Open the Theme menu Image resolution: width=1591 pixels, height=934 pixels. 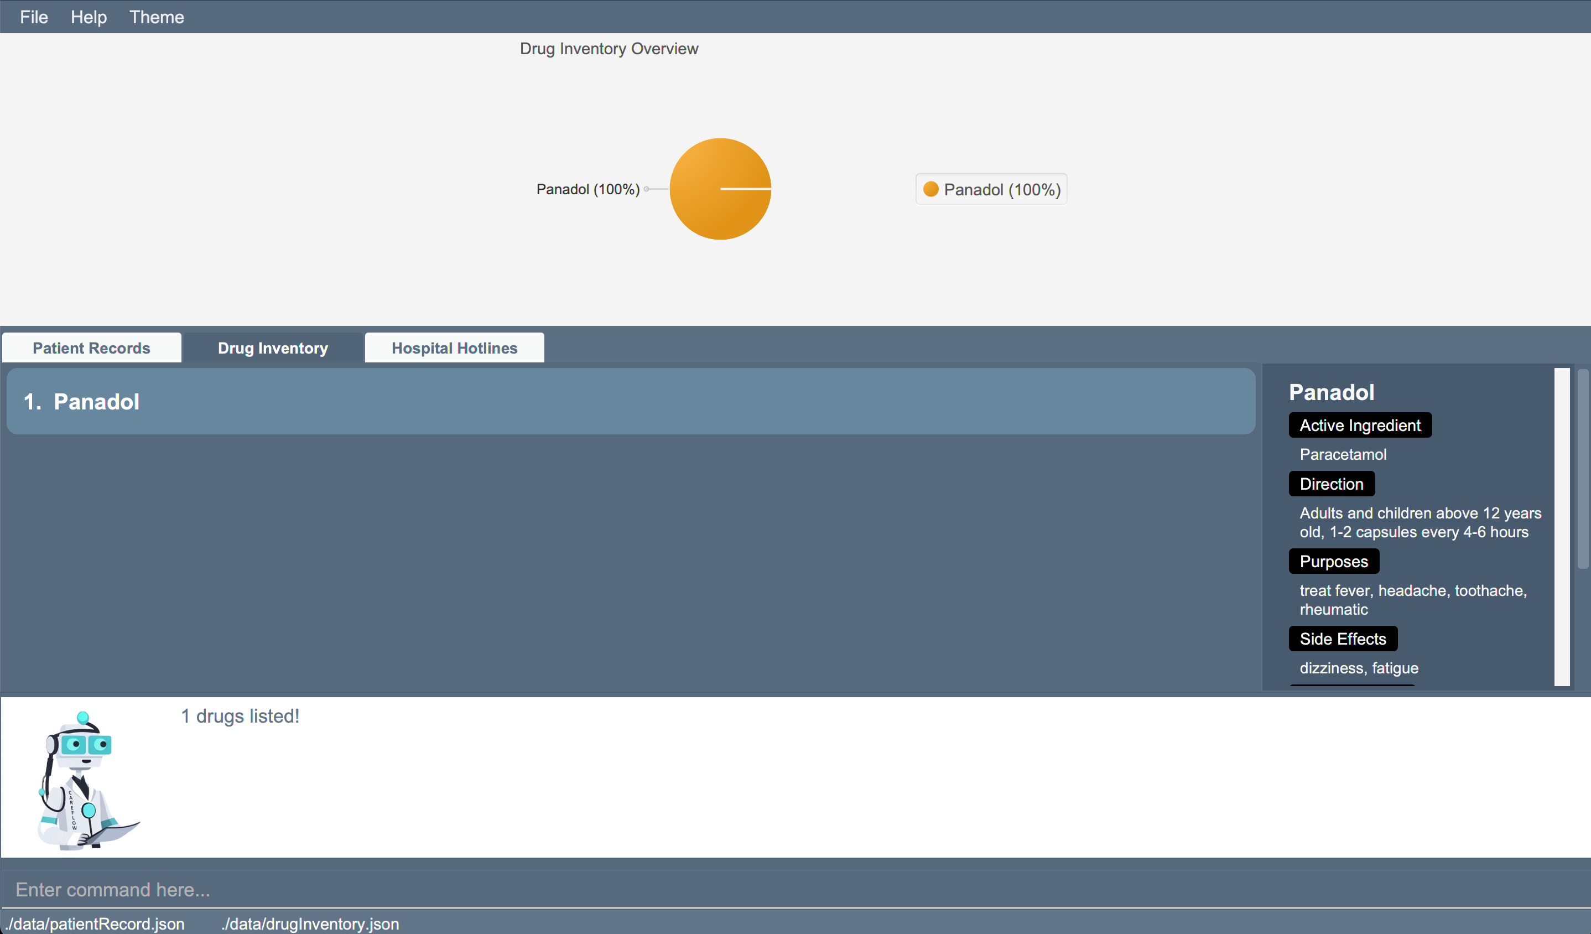click(x=157, y=17)
